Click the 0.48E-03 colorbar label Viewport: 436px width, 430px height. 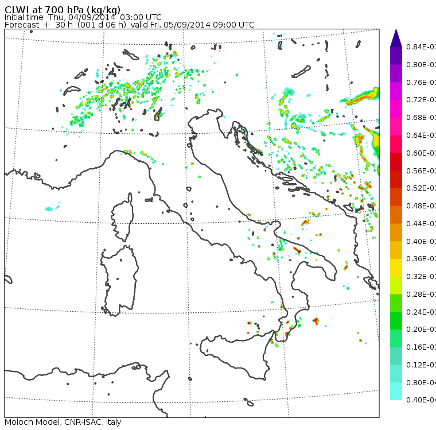[421, 206]
